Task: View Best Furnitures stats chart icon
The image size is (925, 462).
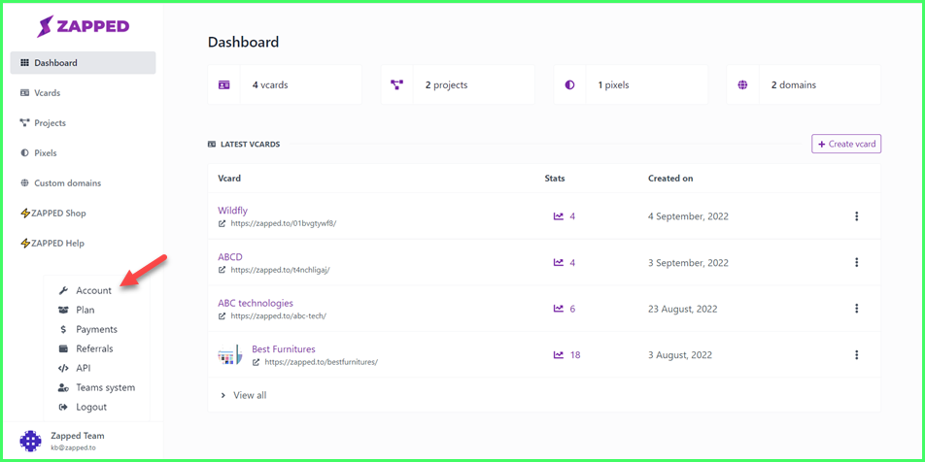Action: coord(558,355)
